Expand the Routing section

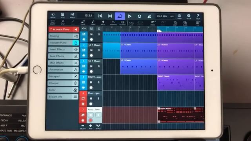point(64,36)
